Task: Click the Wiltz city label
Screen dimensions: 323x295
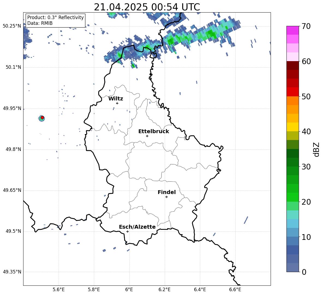Action: click(116, 99)
